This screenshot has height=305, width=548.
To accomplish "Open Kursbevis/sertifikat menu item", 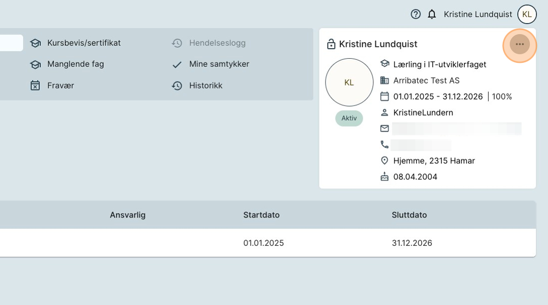I will pos(84,43).
